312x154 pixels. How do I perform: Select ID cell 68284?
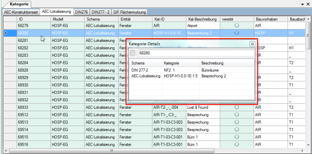coord(34,63)
